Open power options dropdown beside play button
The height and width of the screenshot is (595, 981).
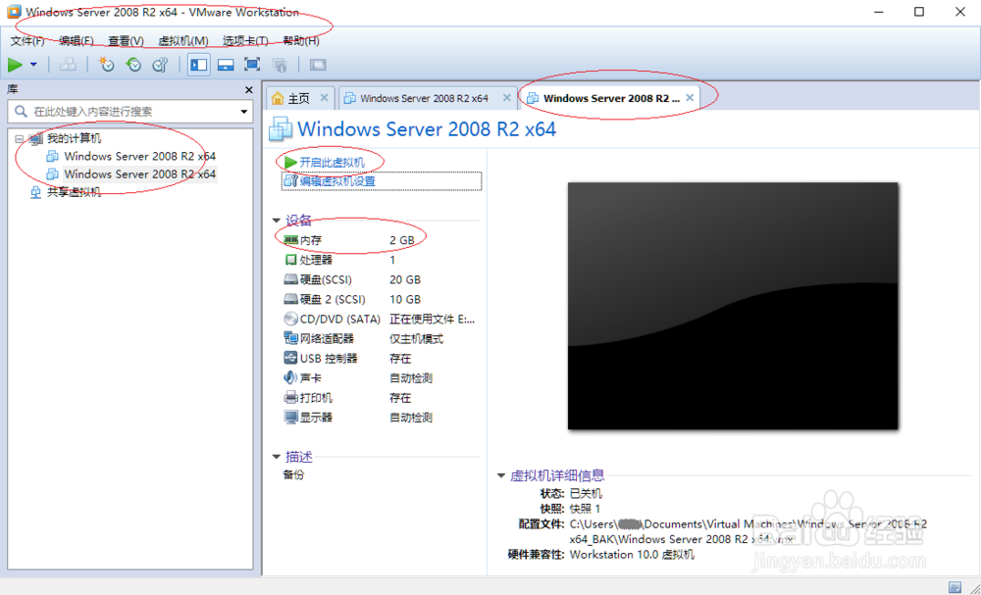click(33, 65)
